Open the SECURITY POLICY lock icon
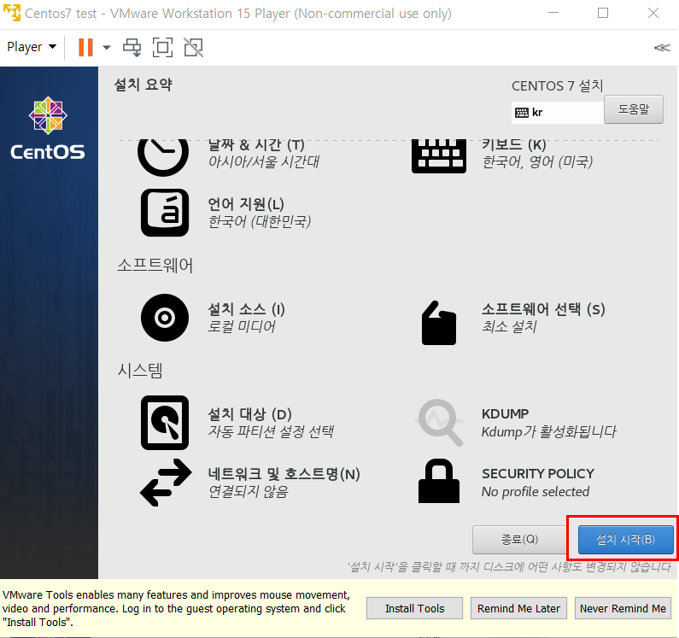Viewport: 679px width, 638px height. [x=439, y=481]
